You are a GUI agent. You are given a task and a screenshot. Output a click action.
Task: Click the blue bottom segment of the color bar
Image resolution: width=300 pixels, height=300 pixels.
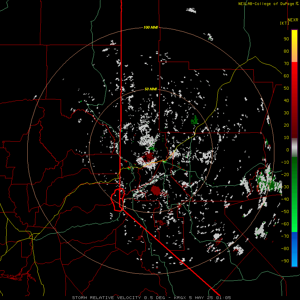pos(294,249)
